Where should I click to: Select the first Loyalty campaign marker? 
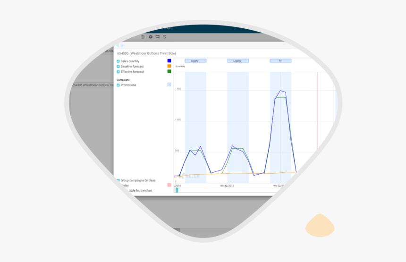point(195,61)
